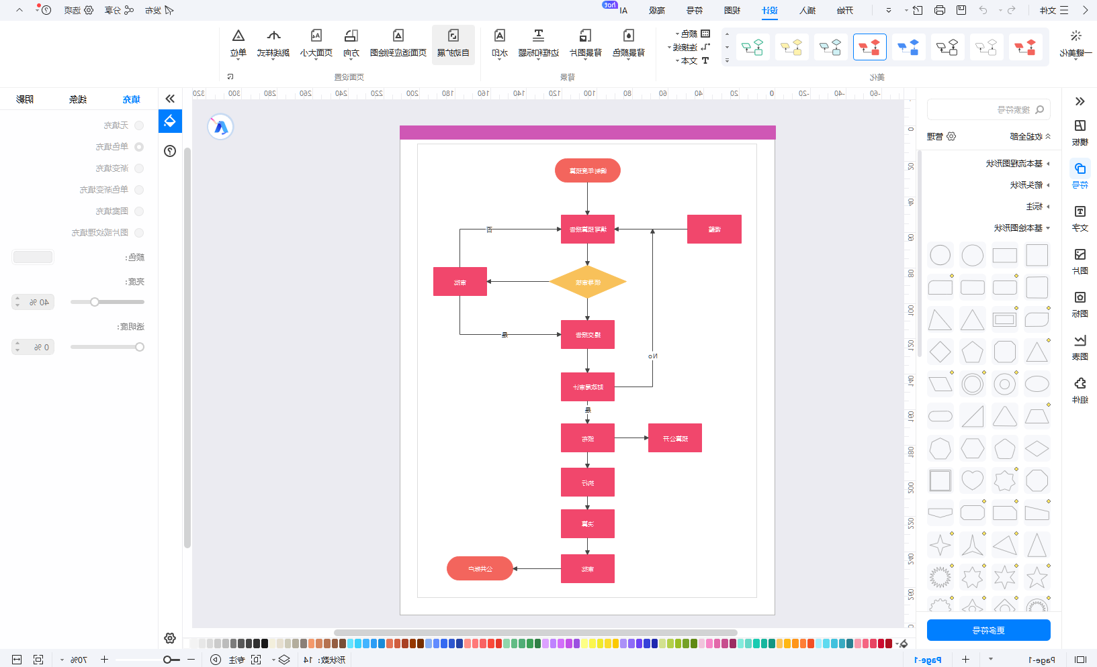The height and width of the screenshot is (667, 1097).
Task: Open the Text (文字) sidebar panel
Action: click(x=1080, y=218)
